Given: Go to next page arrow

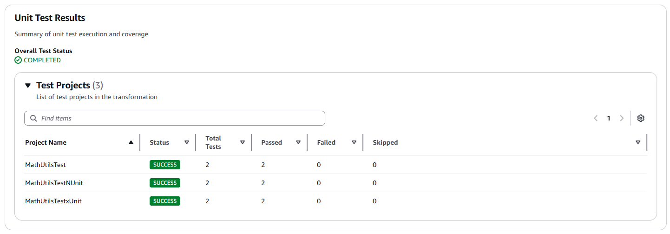Looking at the screenshot, I should point(622,118).
